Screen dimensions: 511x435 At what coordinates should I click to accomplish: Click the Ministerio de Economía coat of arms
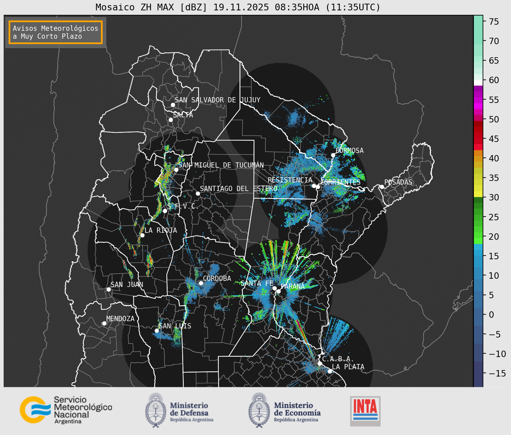coord(259,410)
